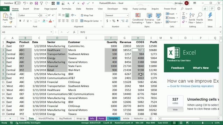The image size is (223, 125).
Task: Toggle Wrap Text
Action: click(x=87, y=15)
